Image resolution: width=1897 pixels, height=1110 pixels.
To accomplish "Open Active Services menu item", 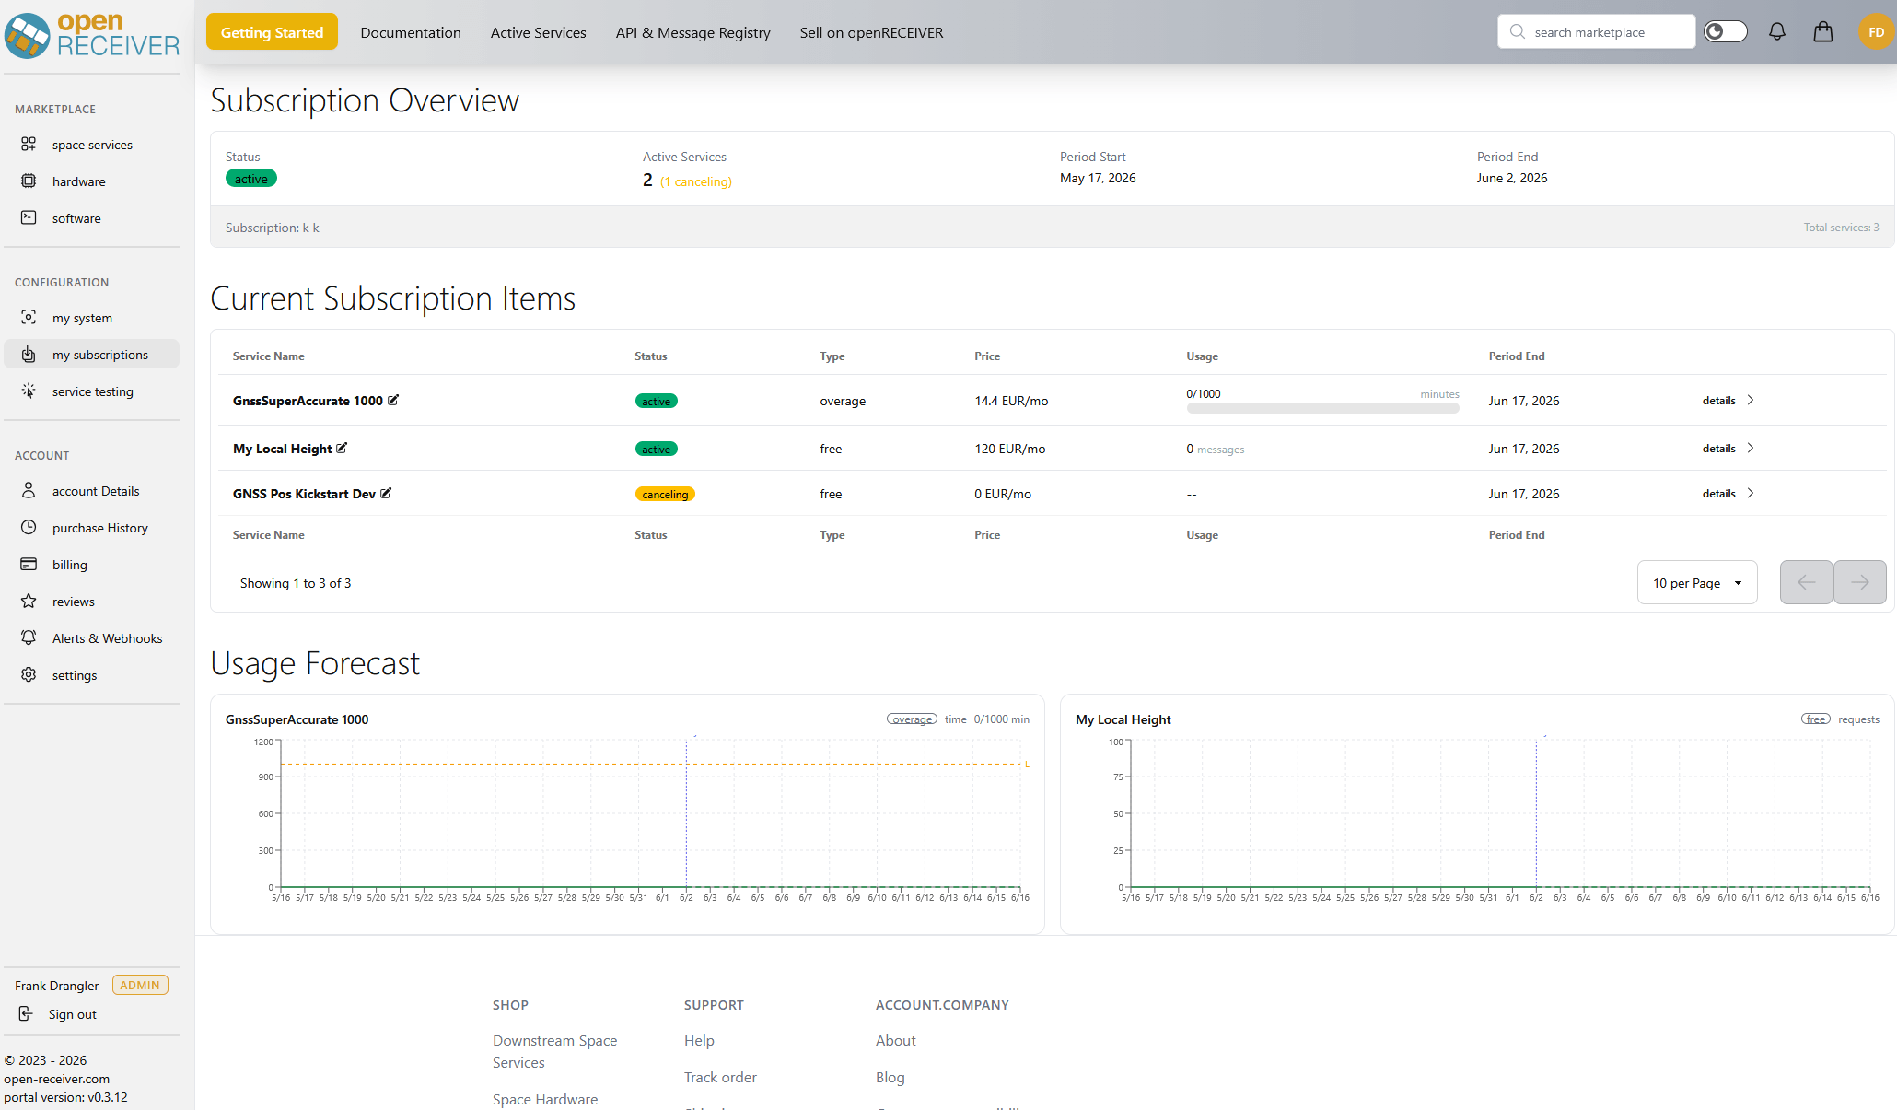I will point(538,32).
